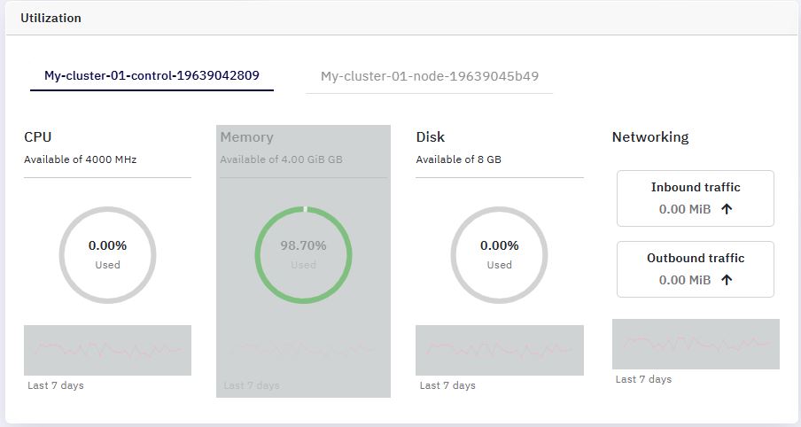Click the green Memory usage gauge
The height and width of the screenshot is (427, 801).
point(303,255)
